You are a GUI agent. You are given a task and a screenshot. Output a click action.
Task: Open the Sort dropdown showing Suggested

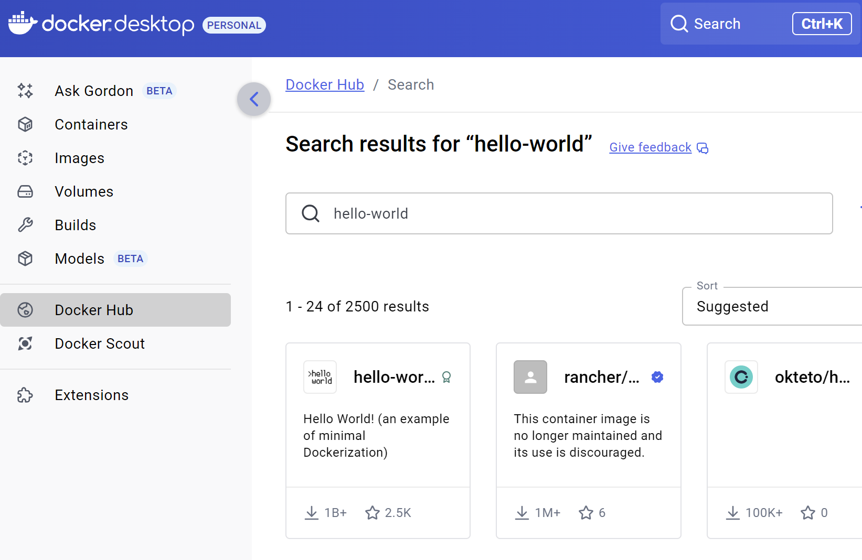pyautogui.click(x=772, y=306)
